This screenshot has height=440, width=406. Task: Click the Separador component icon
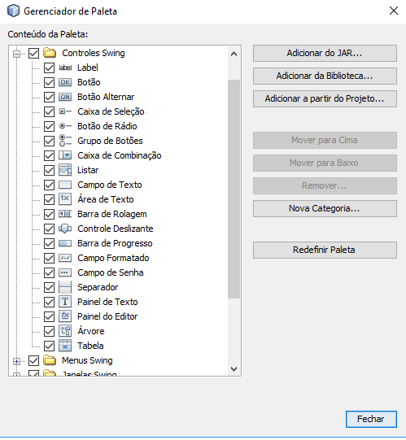click(x=65, y=287)
